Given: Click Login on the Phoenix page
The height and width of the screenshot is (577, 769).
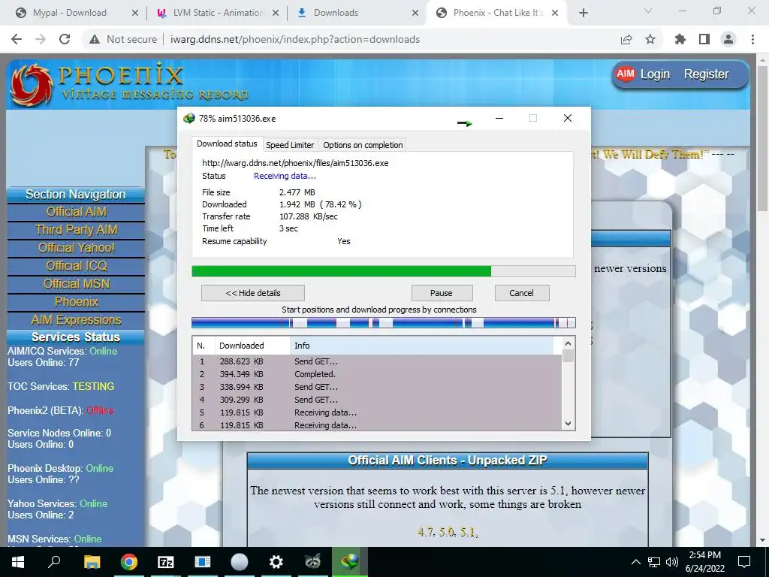Looking at the screenshot, I should click(655, 74).
